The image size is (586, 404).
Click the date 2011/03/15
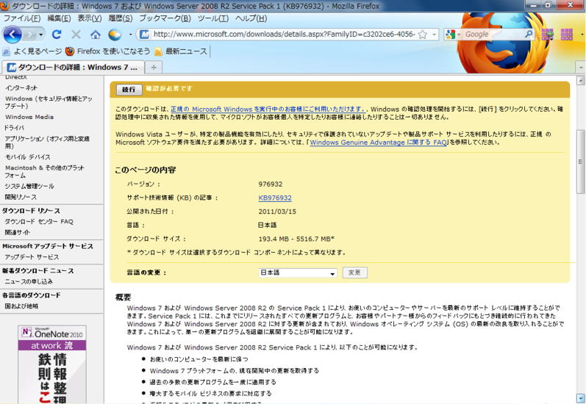pyautogui.click(x=277, y=212)
